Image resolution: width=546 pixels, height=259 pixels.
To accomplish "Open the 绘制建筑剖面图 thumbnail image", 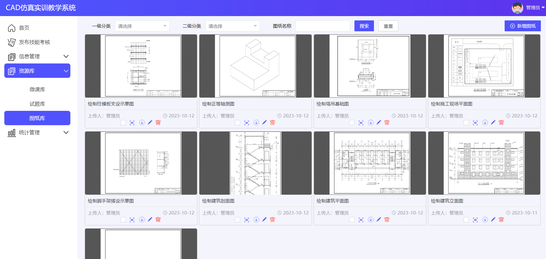I will coord(255,163).
